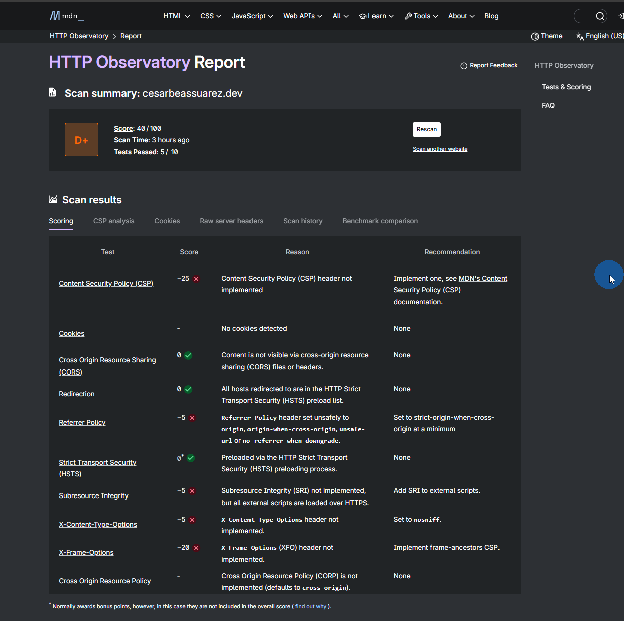624x621 pixels.
Task: Click the shell icon next to Learn
Action: pos(363,16)
